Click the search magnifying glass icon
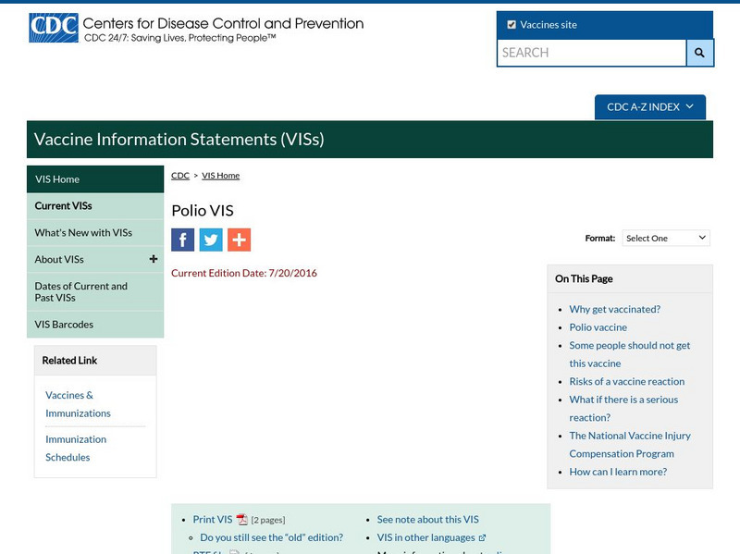This screenshot has width=740, height=554. (698, 53)
